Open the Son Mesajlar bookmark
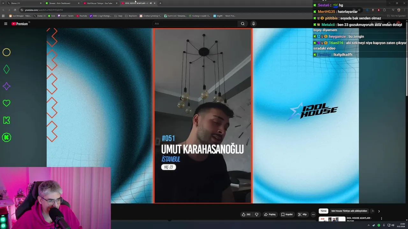The height and width of the screenshot is (229, 408). (20, 16)
